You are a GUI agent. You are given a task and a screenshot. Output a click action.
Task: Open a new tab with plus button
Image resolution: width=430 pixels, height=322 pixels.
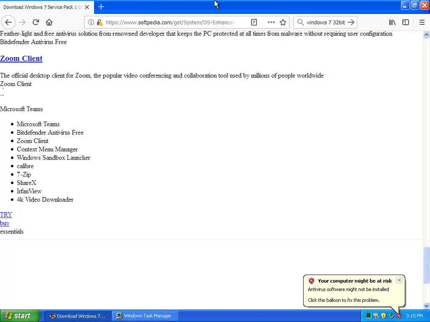[x=101, y=7]
